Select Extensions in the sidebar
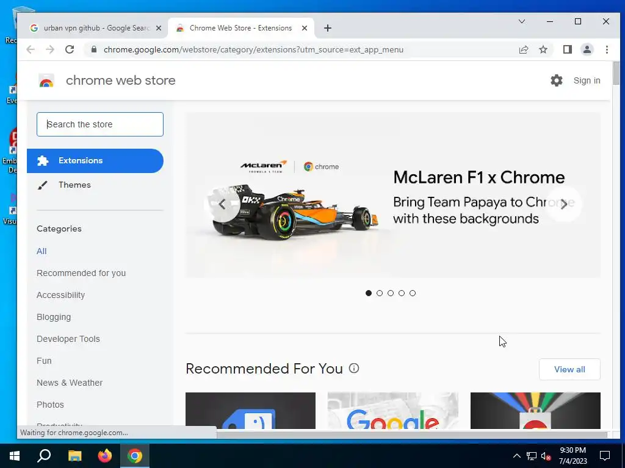 coord(95,161)
